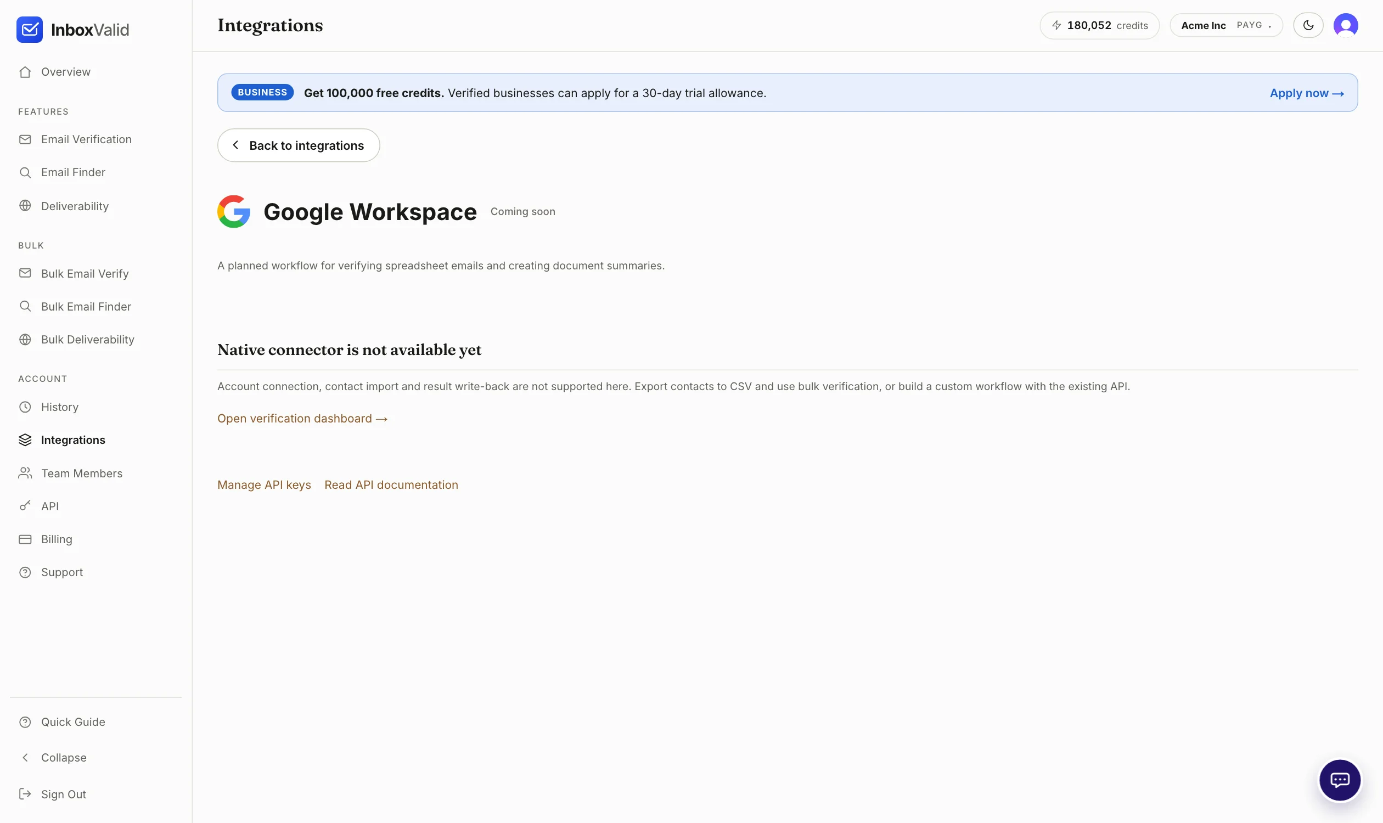Open verification dashboard link

pos(302,419)
